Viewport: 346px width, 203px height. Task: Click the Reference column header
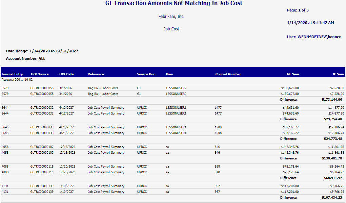96,74
